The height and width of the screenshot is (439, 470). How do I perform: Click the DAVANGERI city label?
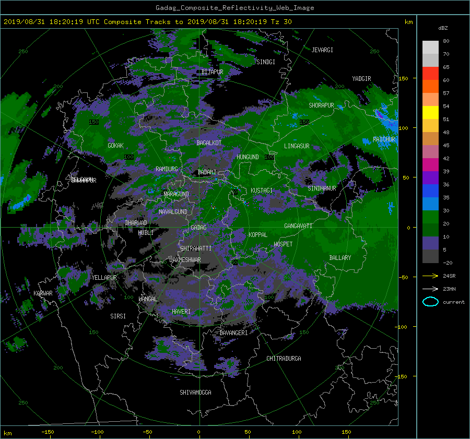click(233, 333)
